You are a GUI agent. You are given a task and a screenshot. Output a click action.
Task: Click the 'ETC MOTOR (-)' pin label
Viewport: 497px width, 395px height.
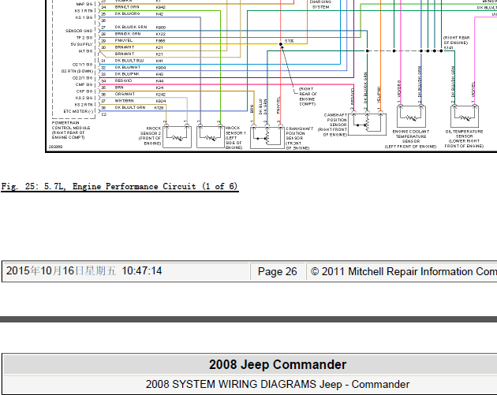pyautogui.click(x=78, y=111)
